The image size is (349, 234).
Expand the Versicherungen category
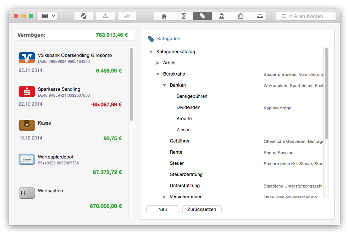164,196
